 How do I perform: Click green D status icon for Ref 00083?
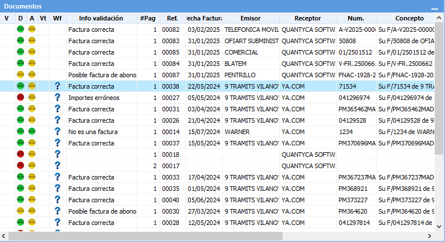pos(21,40)
